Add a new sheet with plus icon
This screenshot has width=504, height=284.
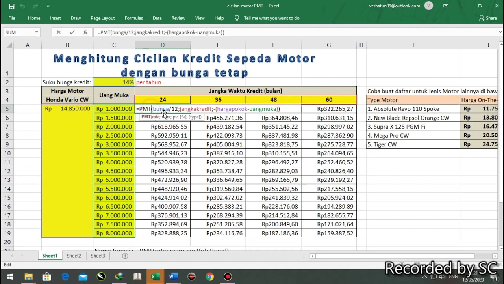tap(125, 256)
